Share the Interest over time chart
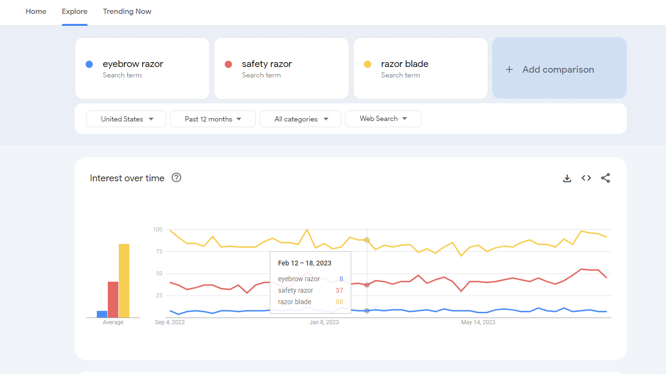The height and width of the screenshot is (374, 666). tap(605, 178)
